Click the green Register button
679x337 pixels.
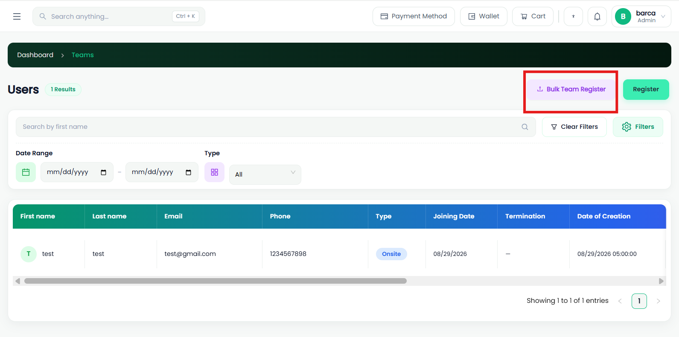(x=646, y=89)
